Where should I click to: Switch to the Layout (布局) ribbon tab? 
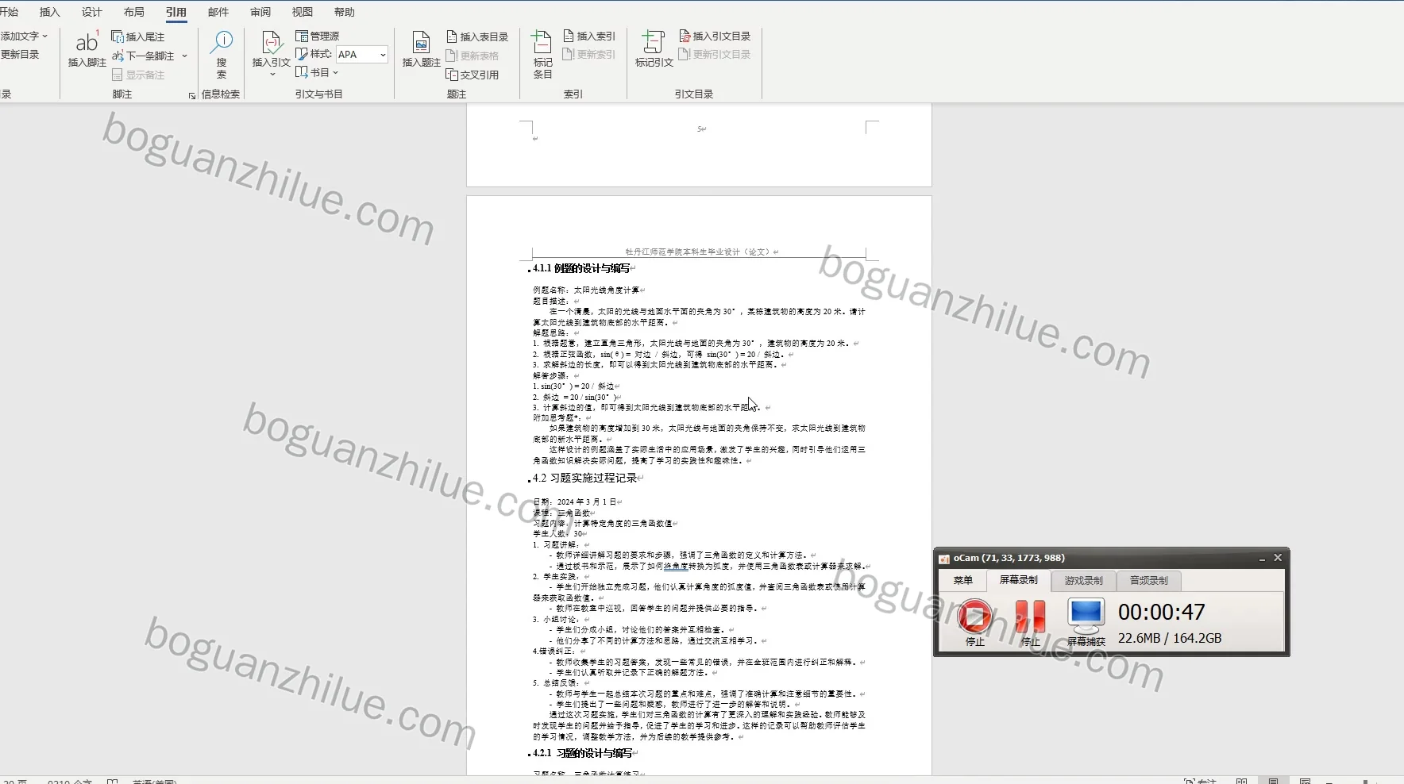(134, 12)
